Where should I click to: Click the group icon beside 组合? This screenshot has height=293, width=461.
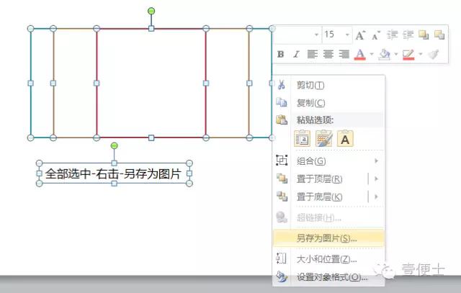point(282,160)
